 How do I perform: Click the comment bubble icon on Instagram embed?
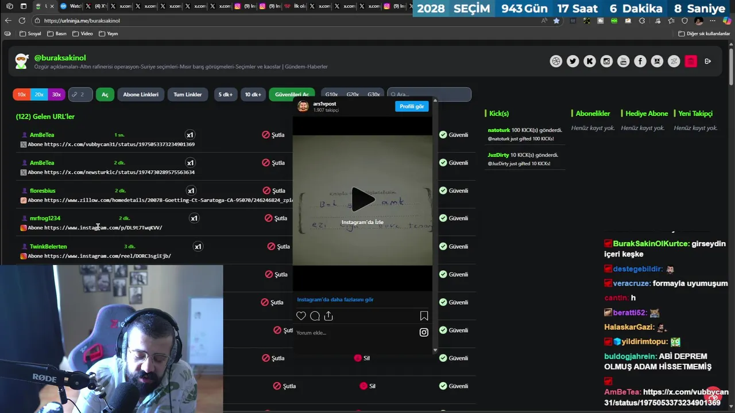pyautogui.click(x=315, y=316)
